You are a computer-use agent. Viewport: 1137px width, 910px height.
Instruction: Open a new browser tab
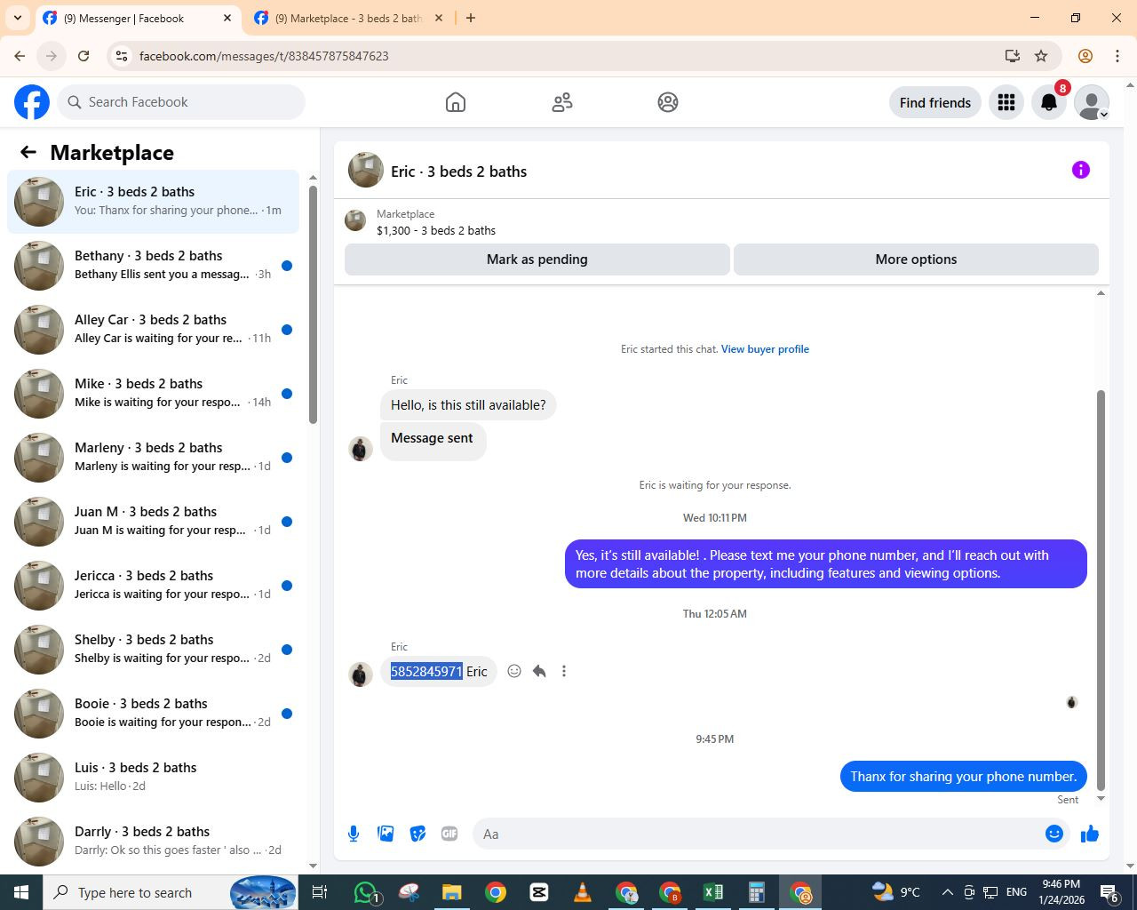pos(471,18)
